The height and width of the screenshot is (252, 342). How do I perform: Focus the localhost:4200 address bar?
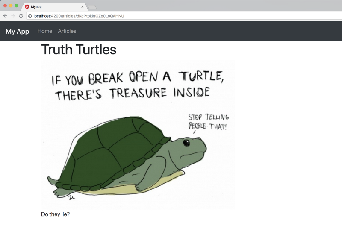(x=184, y=16)
